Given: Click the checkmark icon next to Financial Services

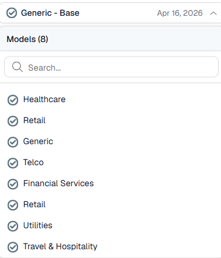Looking at the screenshot, I should pos(13,184).
